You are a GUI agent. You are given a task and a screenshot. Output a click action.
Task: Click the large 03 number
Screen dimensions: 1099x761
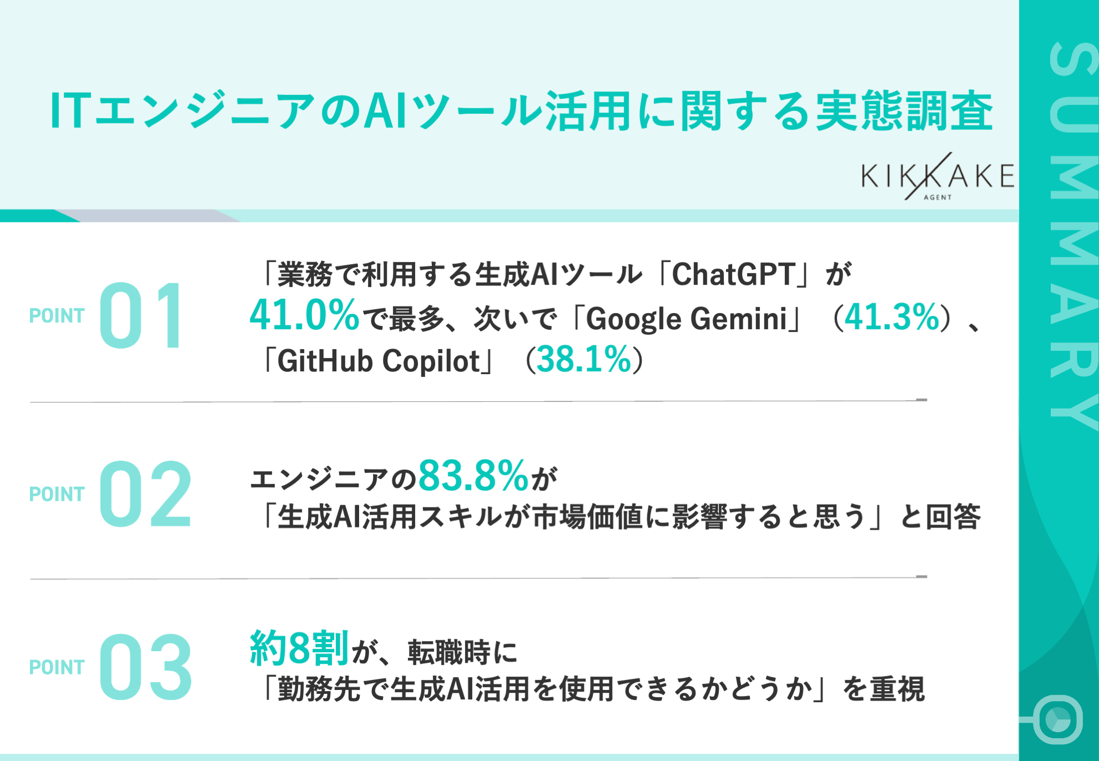pos(145,667)
